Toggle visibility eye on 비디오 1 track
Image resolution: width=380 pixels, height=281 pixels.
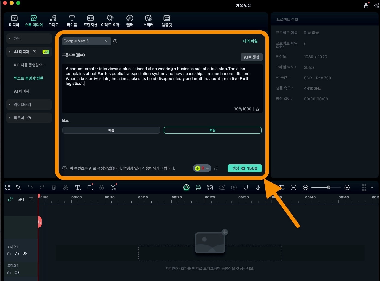(x=25, y=254)
